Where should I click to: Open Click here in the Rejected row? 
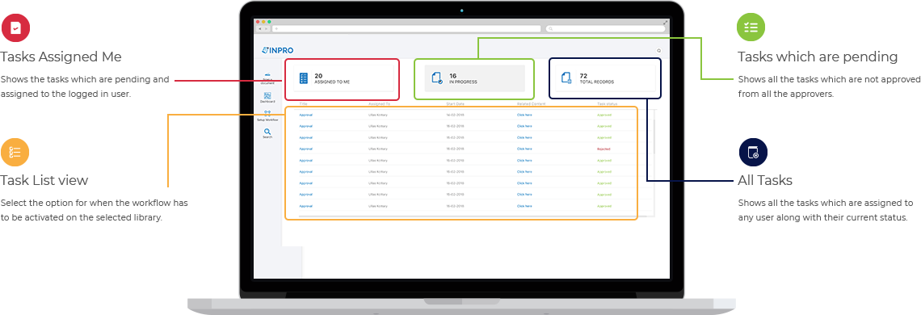pos(524,149)
